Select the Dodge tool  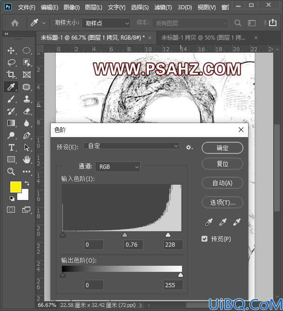pos(11,136)
